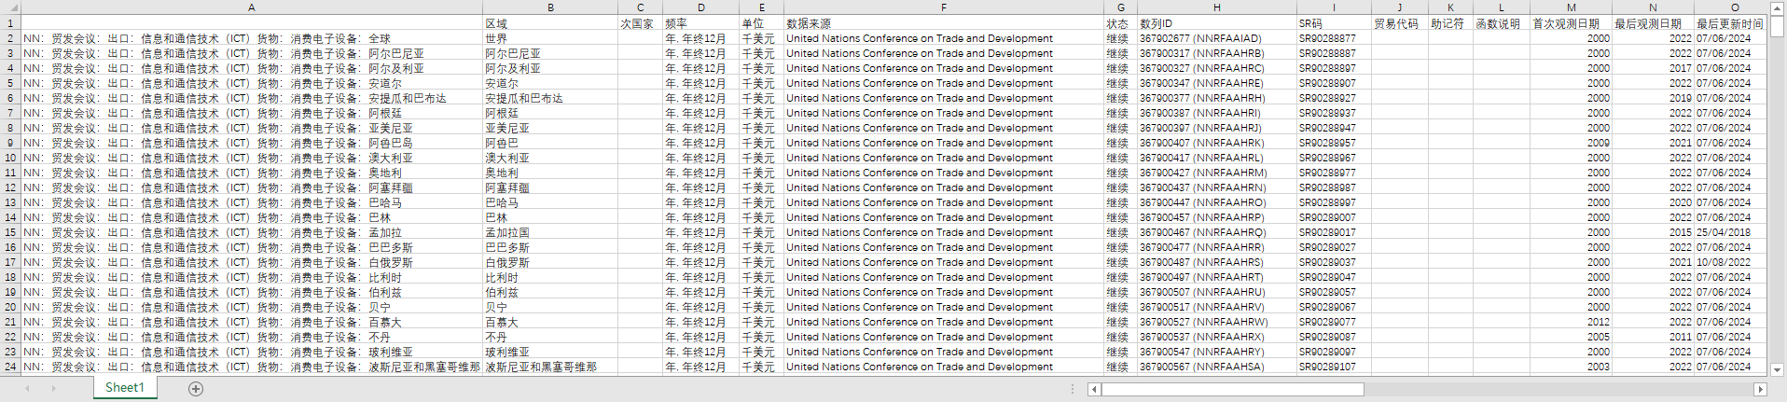Viewport: 1787px width, 402px height.
Task: Click the horizontal scrollbar thumb
Action: 1233,390
